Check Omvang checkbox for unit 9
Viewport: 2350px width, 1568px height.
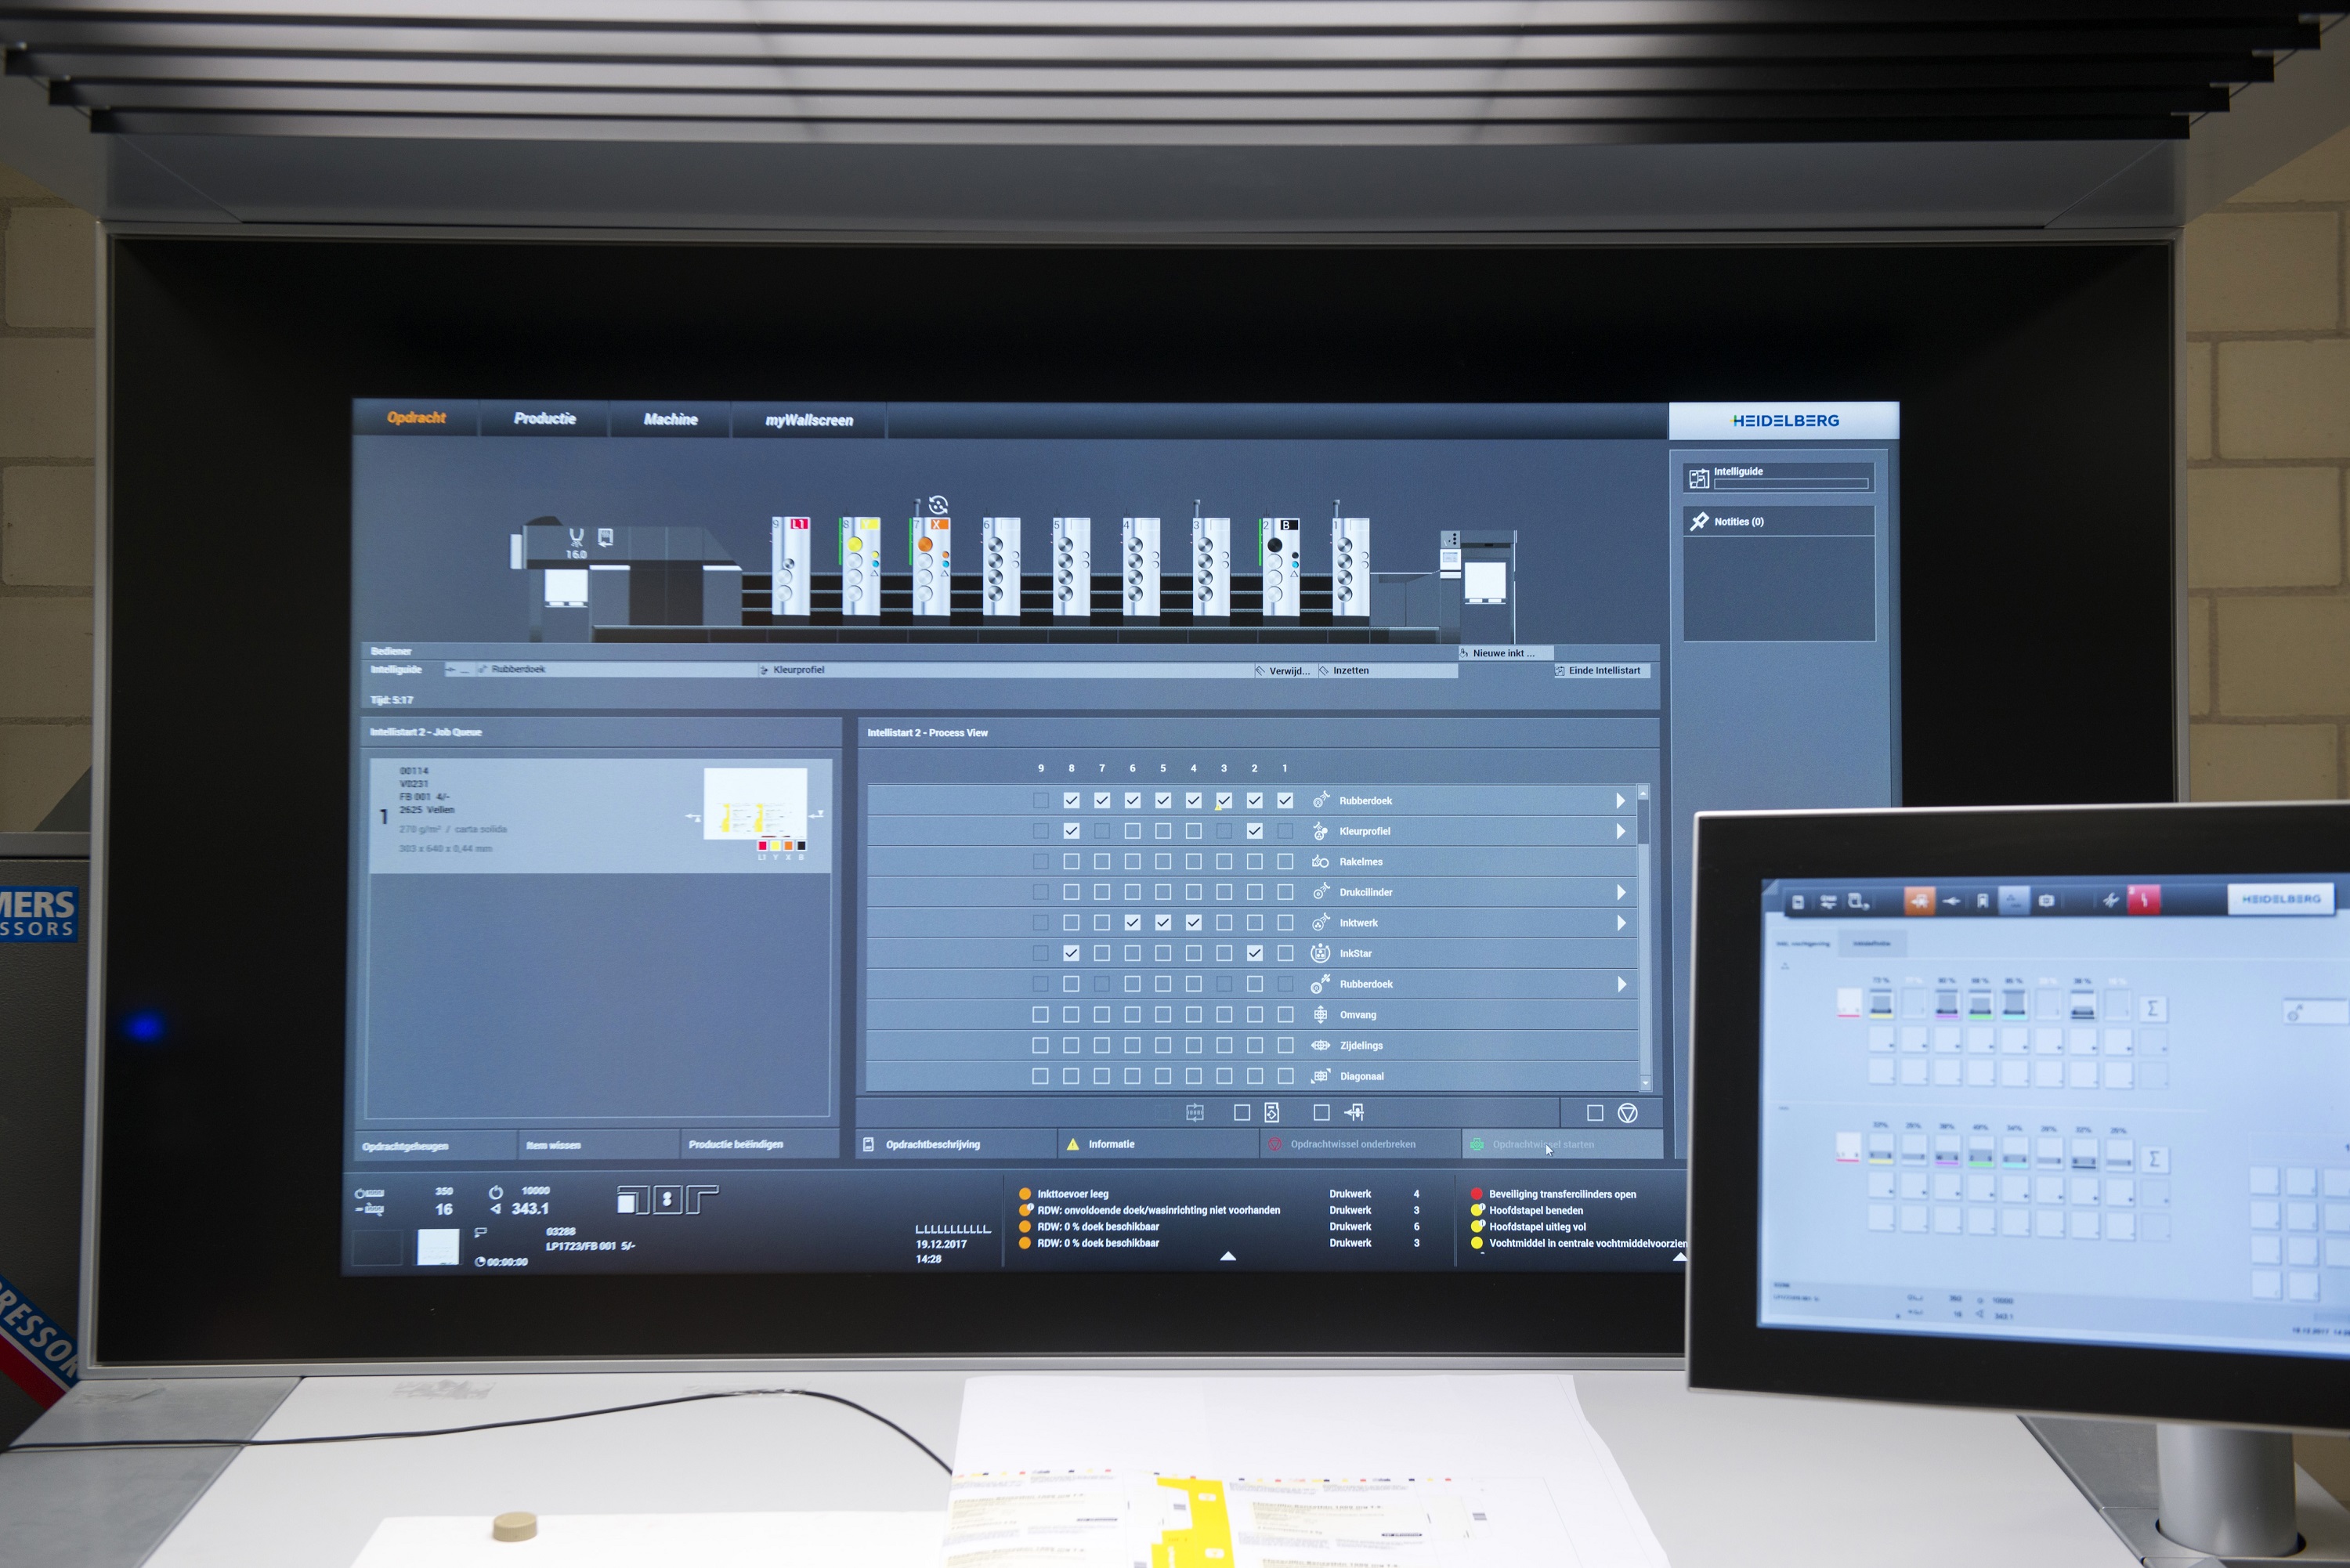point(1040,1014)
